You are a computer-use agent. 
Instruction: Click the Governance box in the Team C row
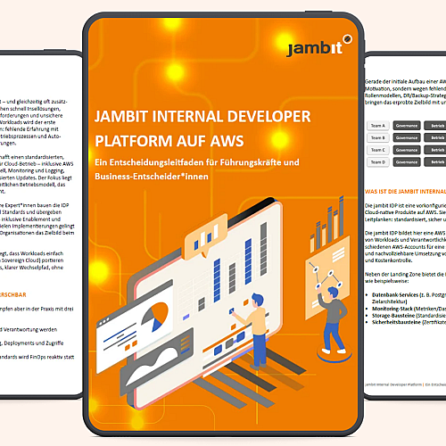coord(407,150)
